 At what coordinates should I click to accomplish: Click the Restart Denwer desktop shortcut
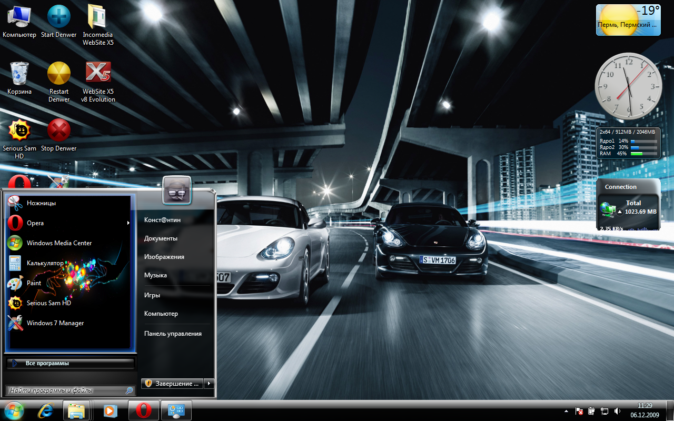59,82
